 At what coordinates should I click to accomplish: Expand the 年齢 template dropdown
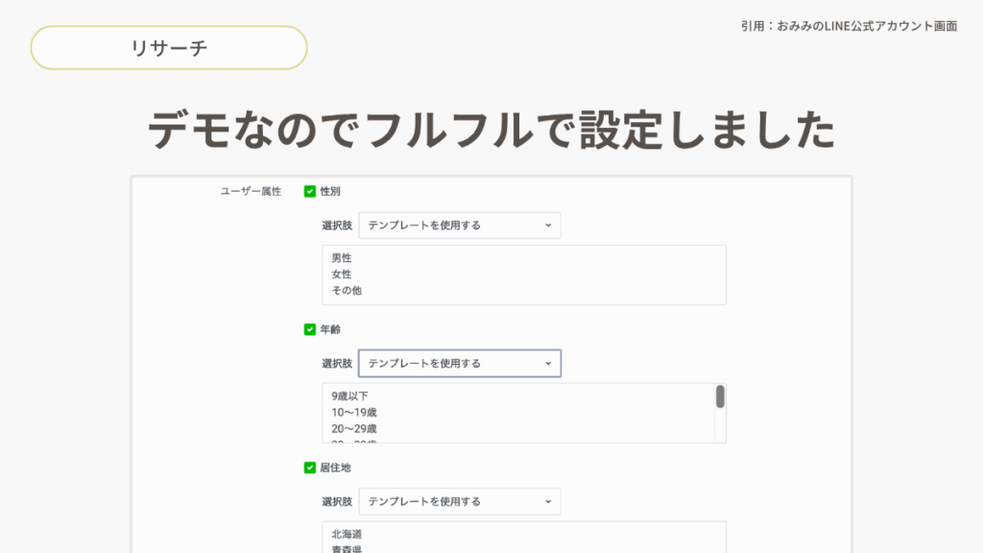click(x=459, y=364)
